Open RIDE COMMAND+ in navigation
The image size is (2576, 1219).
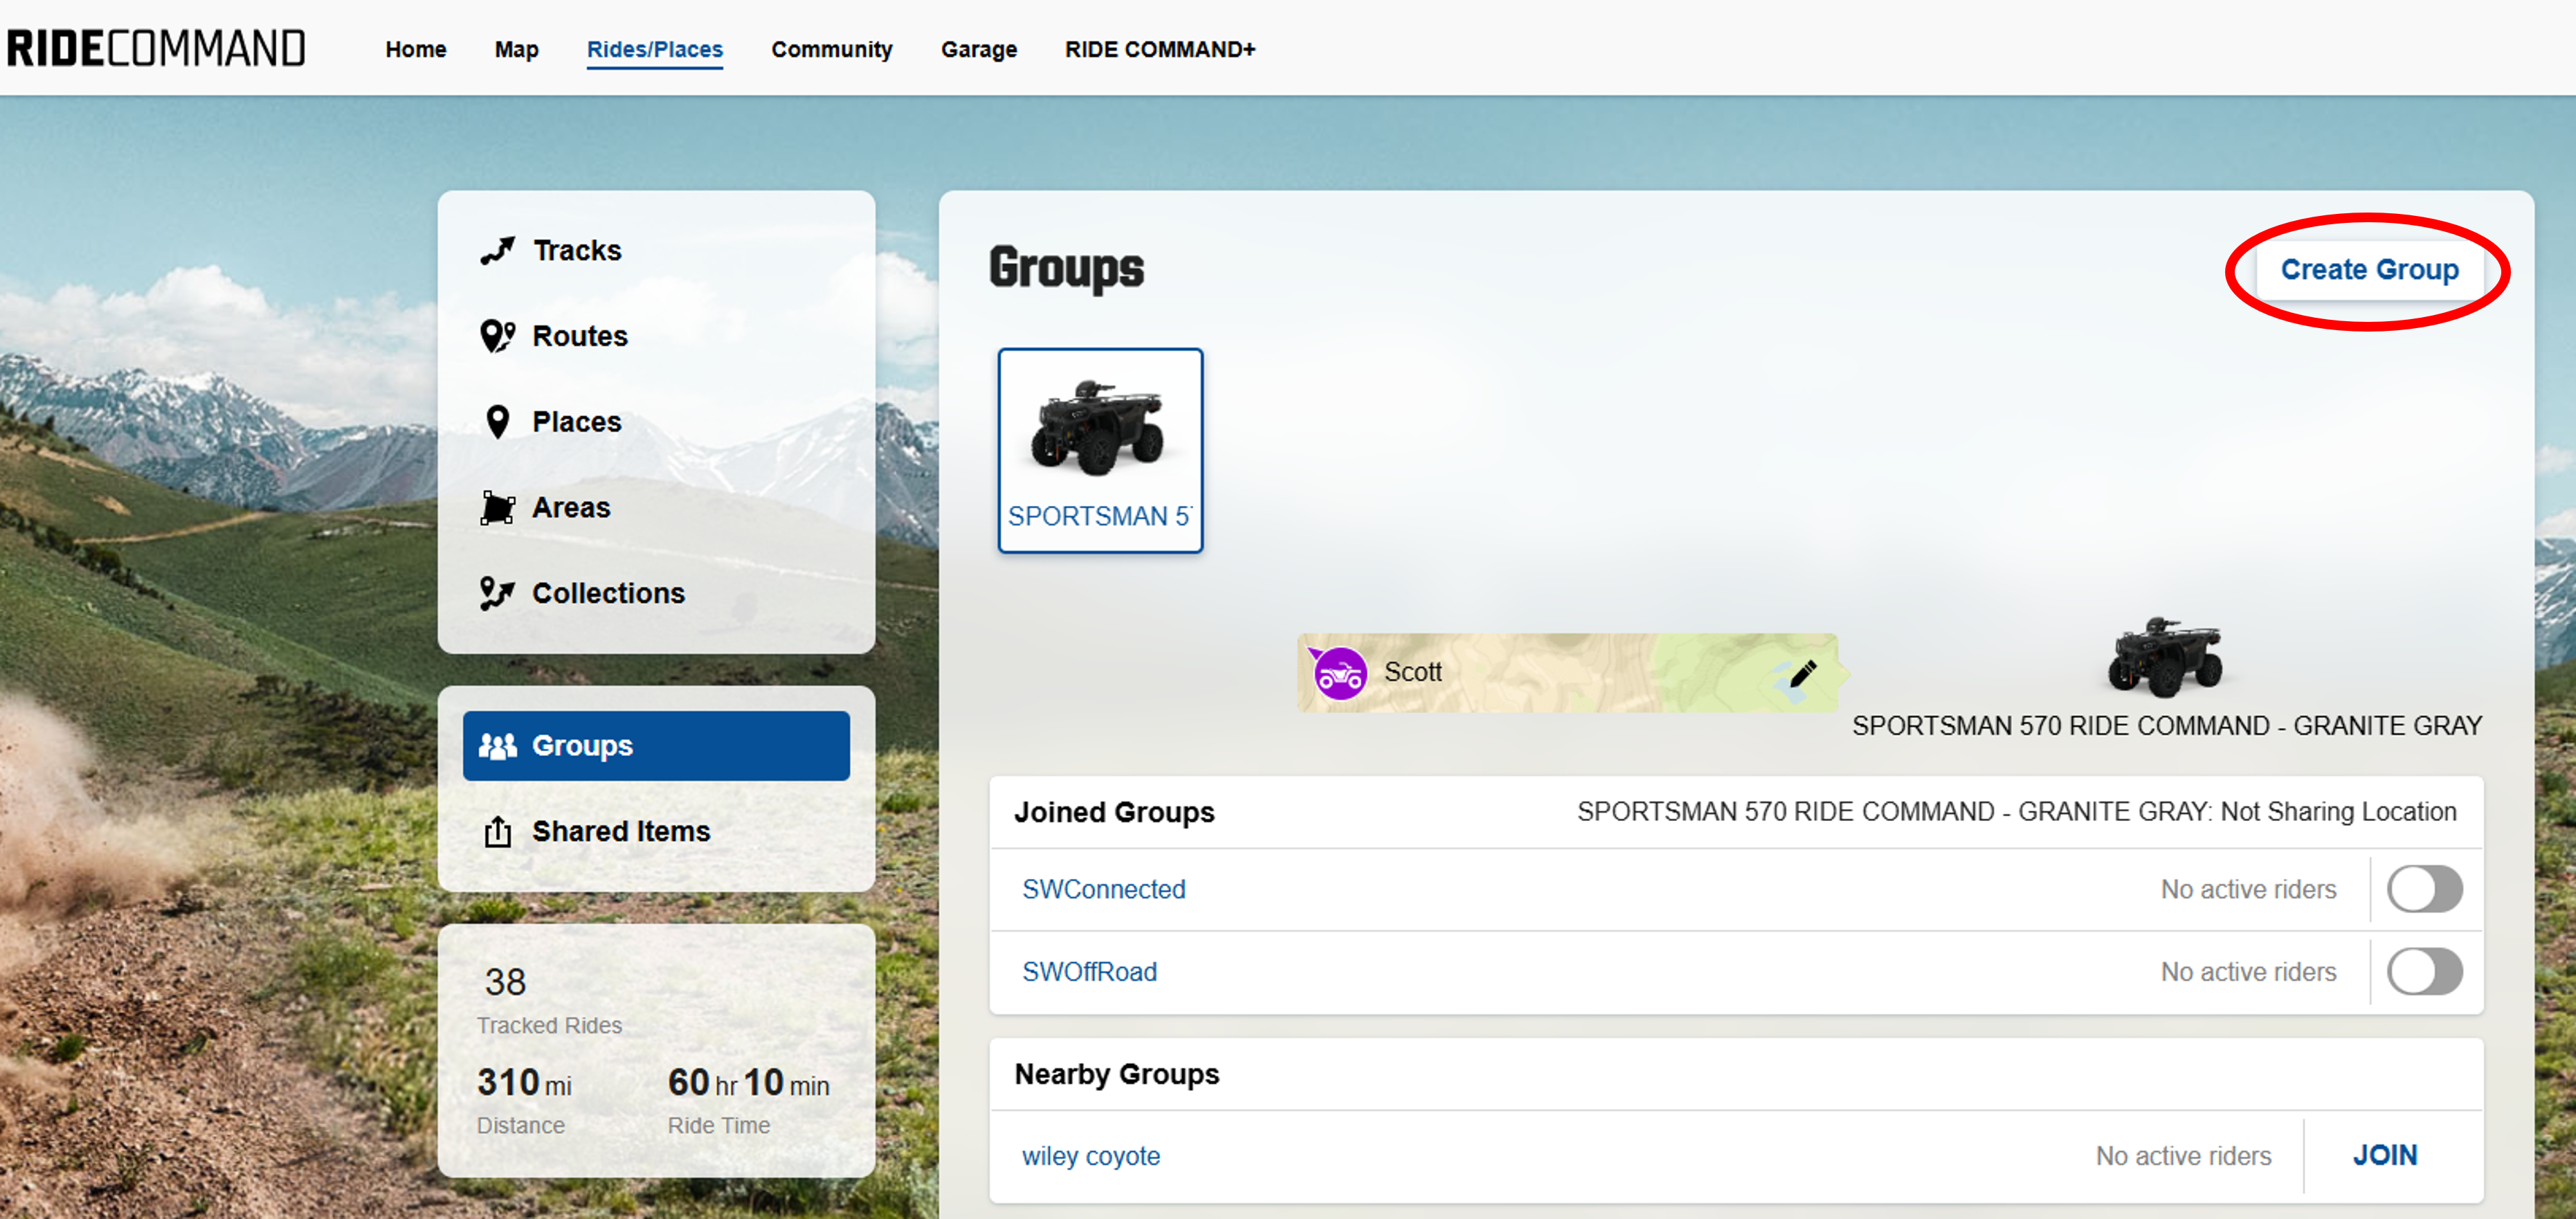tap(1159, 49)
